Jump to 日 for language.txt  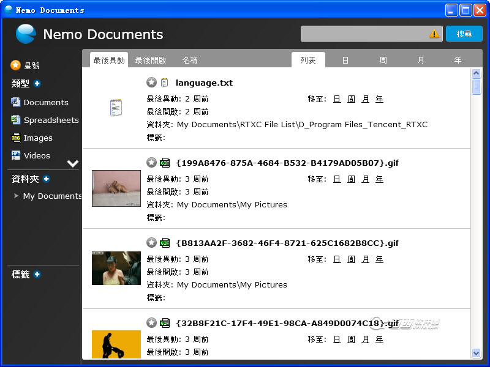[x=337, y=99]
